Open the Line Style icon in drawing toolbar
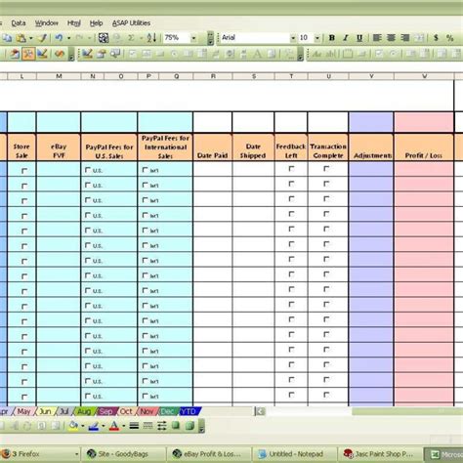Viewport: 463px width, 463px height. point(134,425)
